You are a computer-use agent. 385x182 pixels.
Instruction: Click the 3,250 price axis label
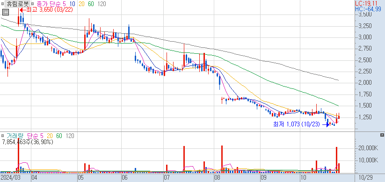365,26
